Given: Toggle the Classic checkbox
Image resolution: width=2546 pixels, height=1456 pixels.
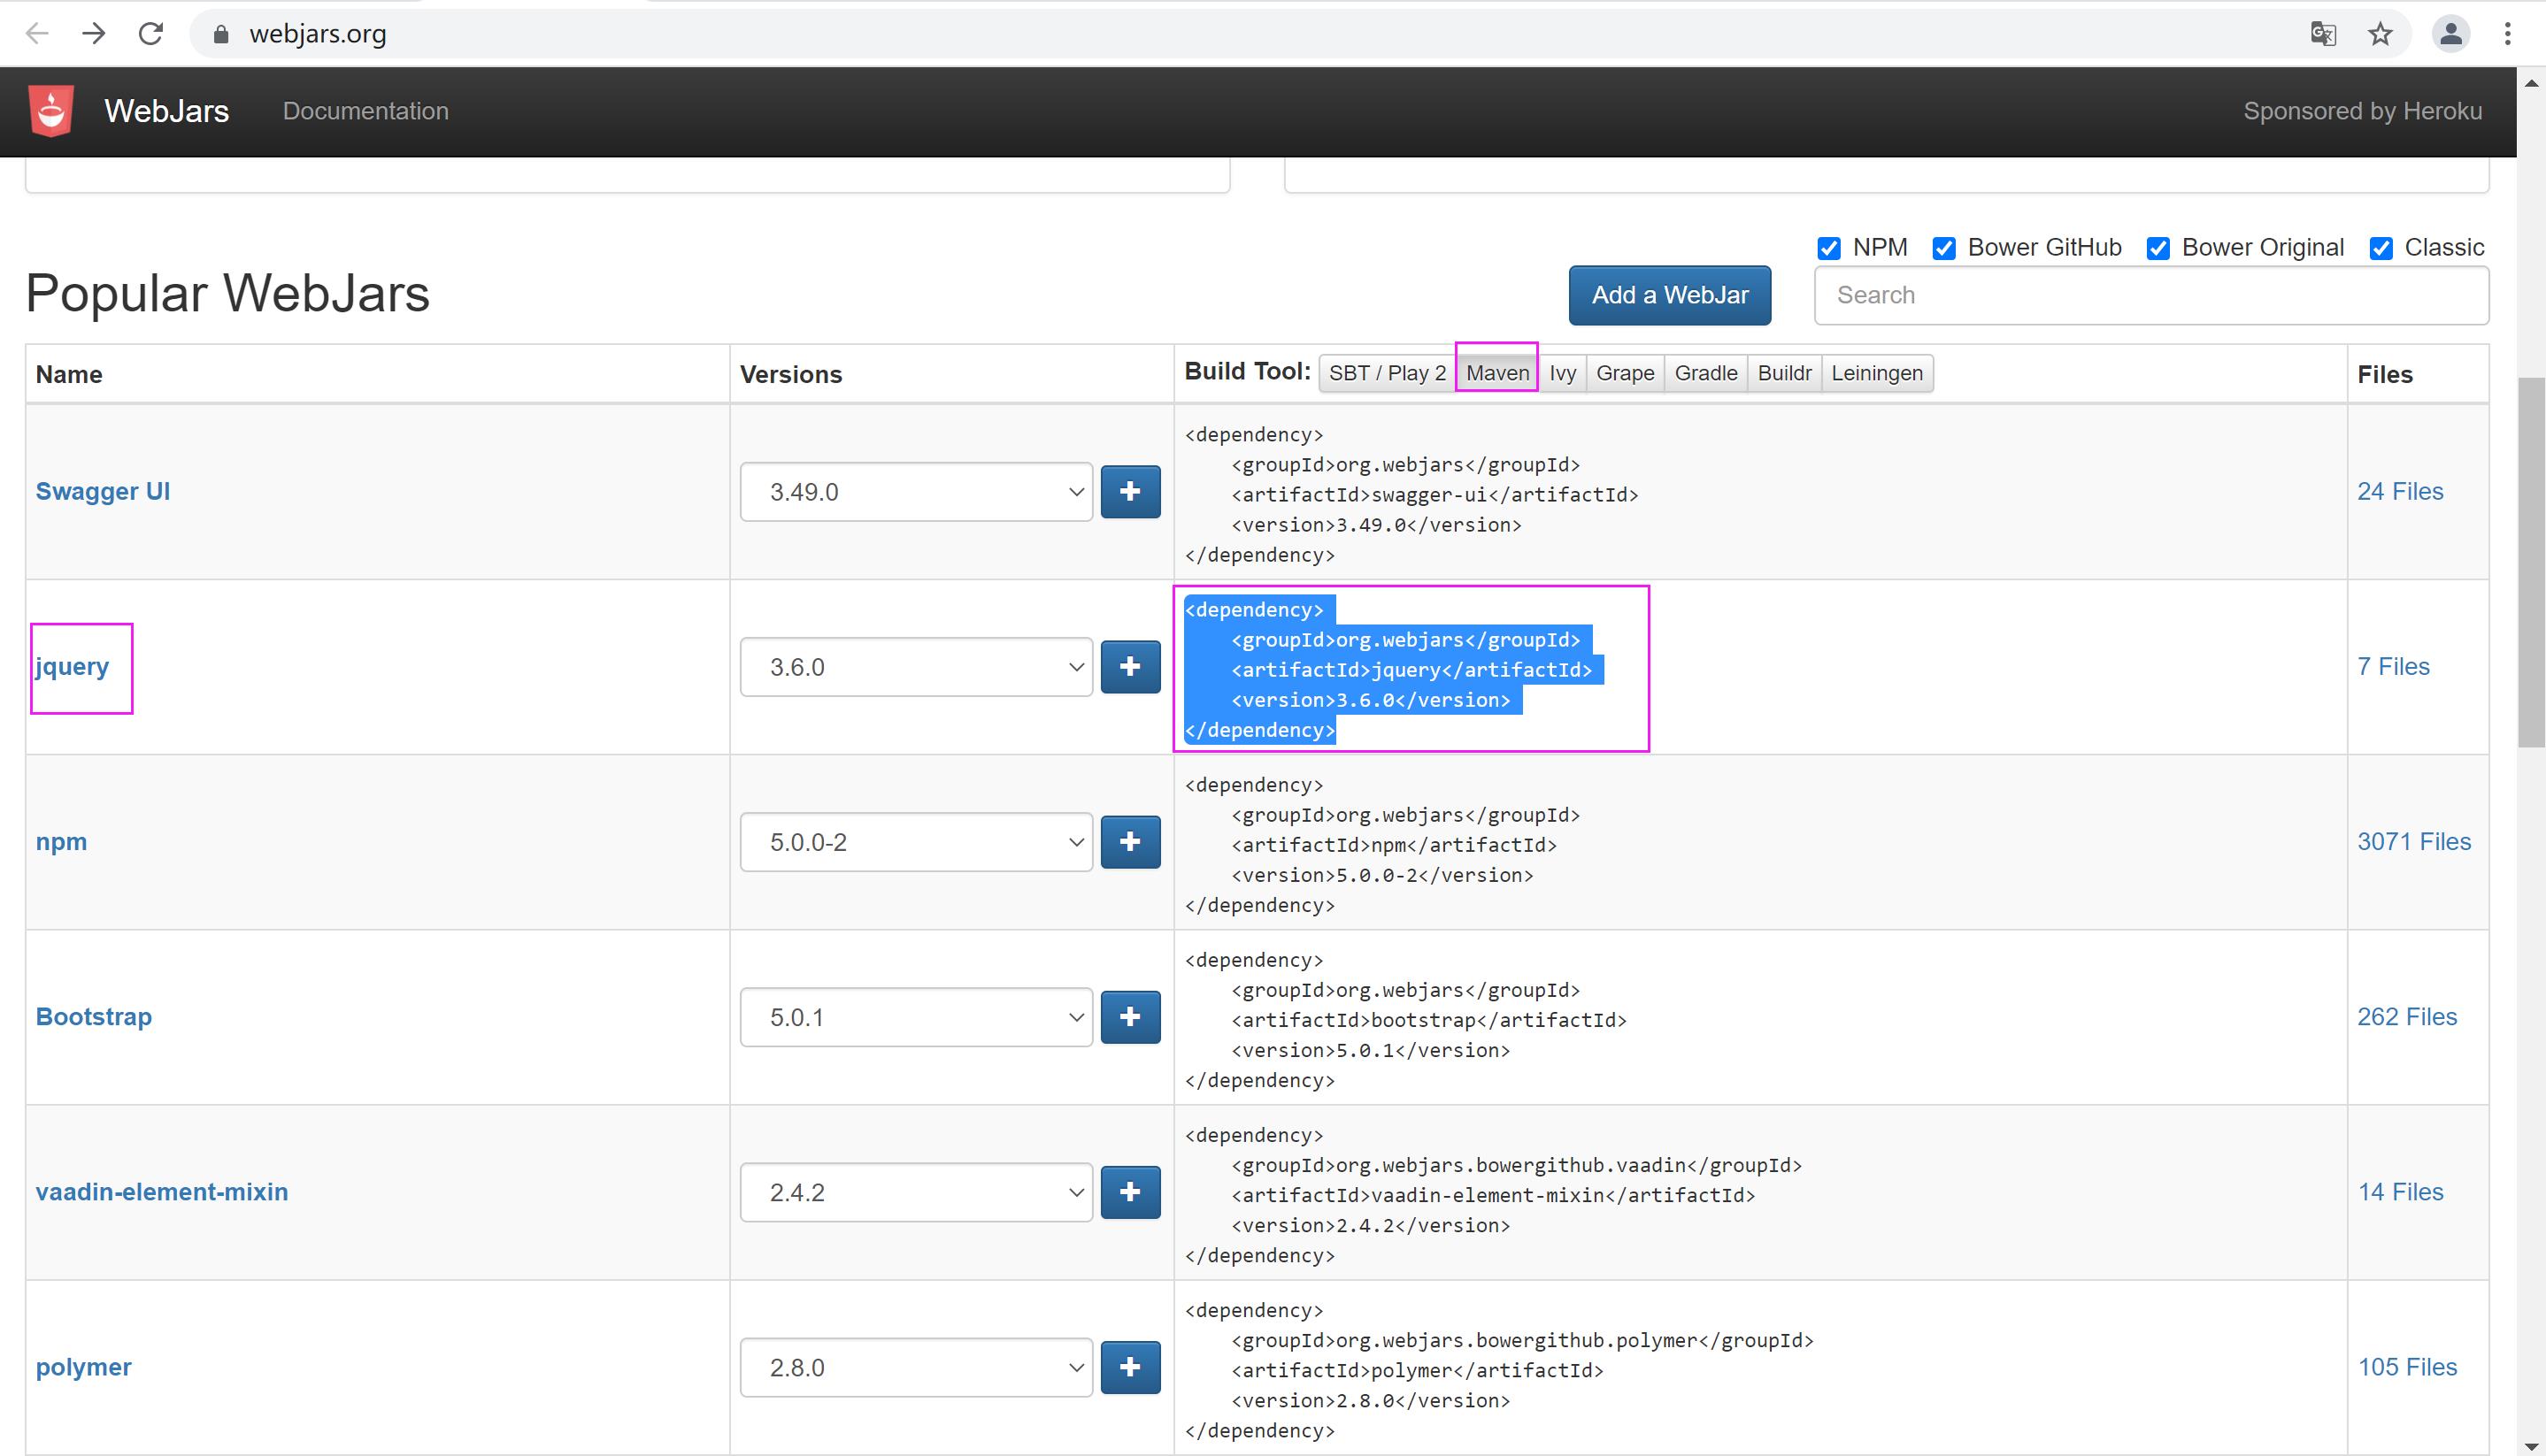Looking at the screenshot, I should pos(2381,248).
